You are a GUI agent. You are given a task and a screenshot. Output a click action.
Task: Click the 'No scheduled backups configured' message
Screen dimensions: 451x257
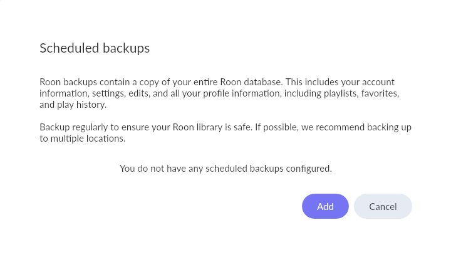coord(225,168)
